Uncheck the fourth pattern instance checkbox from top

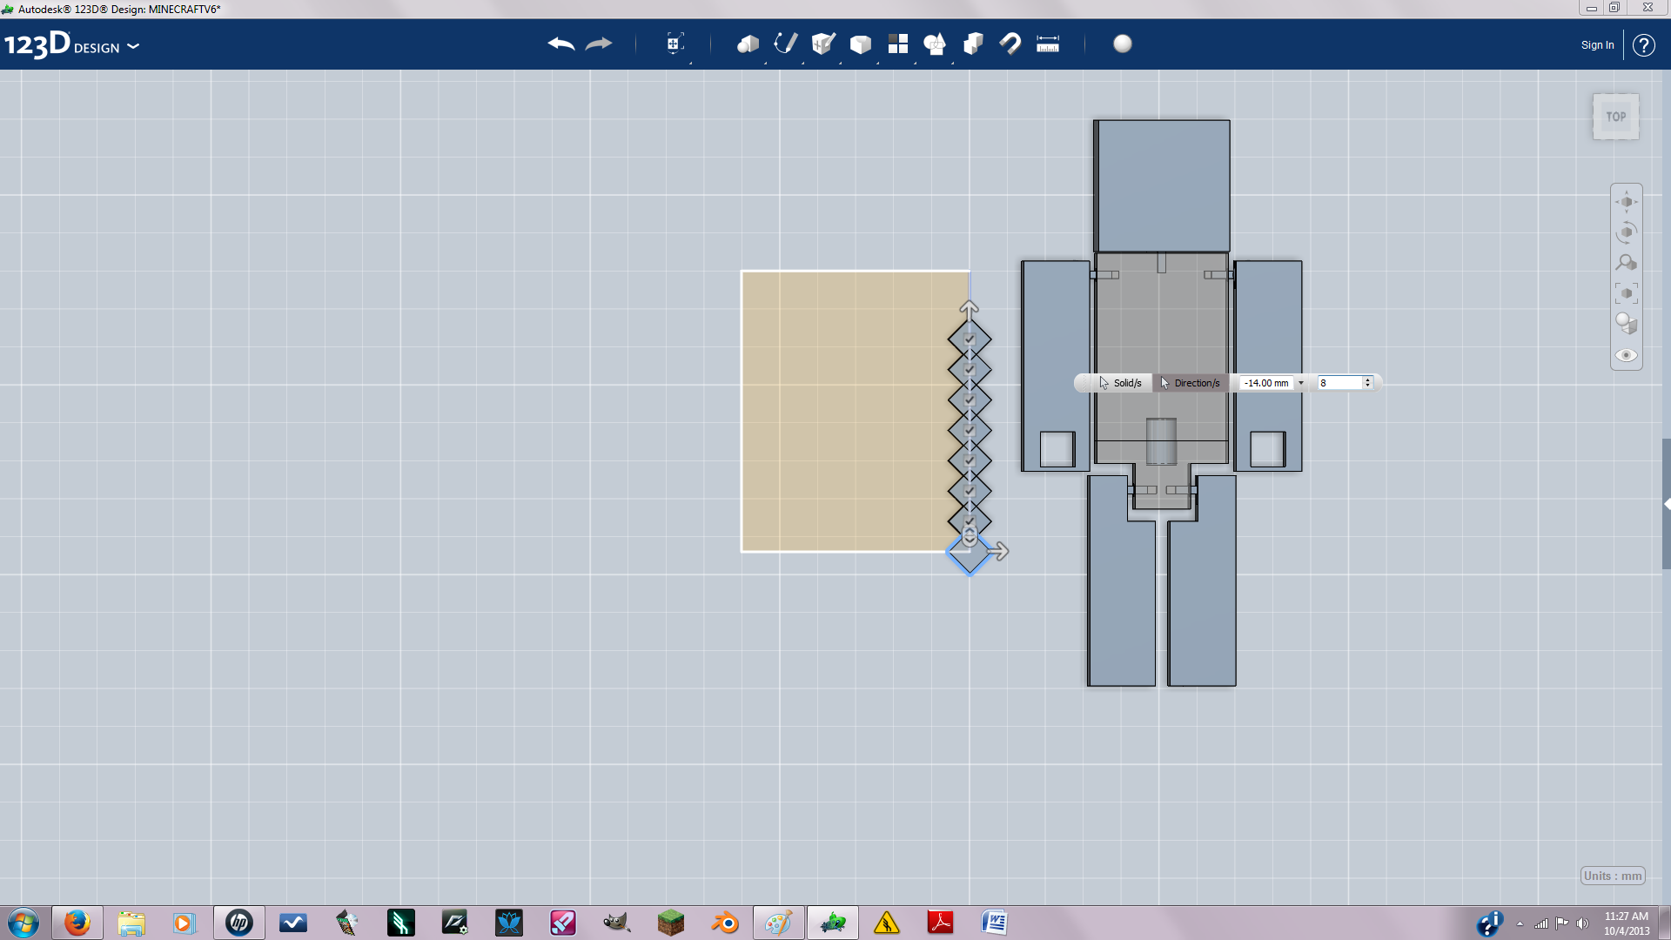coord(969,430)
